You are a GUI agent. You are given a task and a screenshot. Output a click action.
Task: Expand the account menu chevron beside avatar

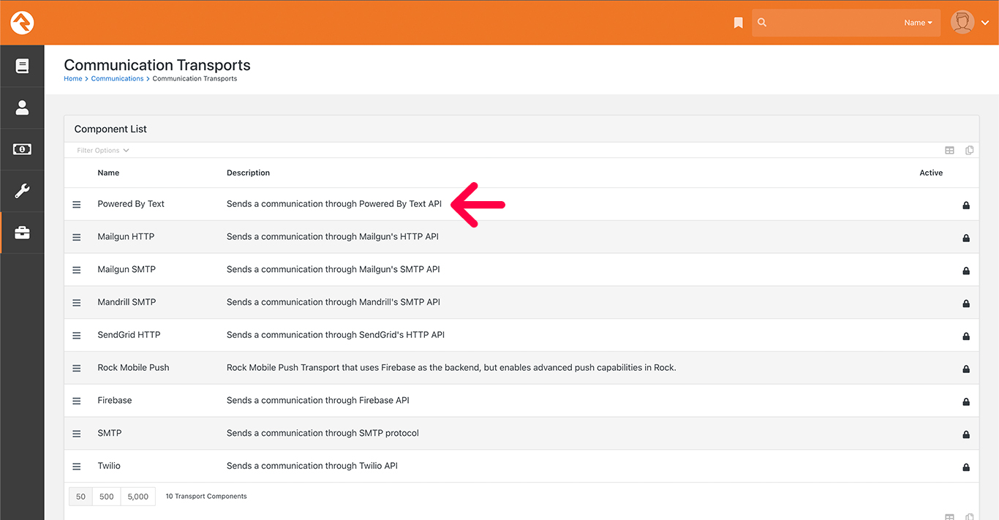986,22
